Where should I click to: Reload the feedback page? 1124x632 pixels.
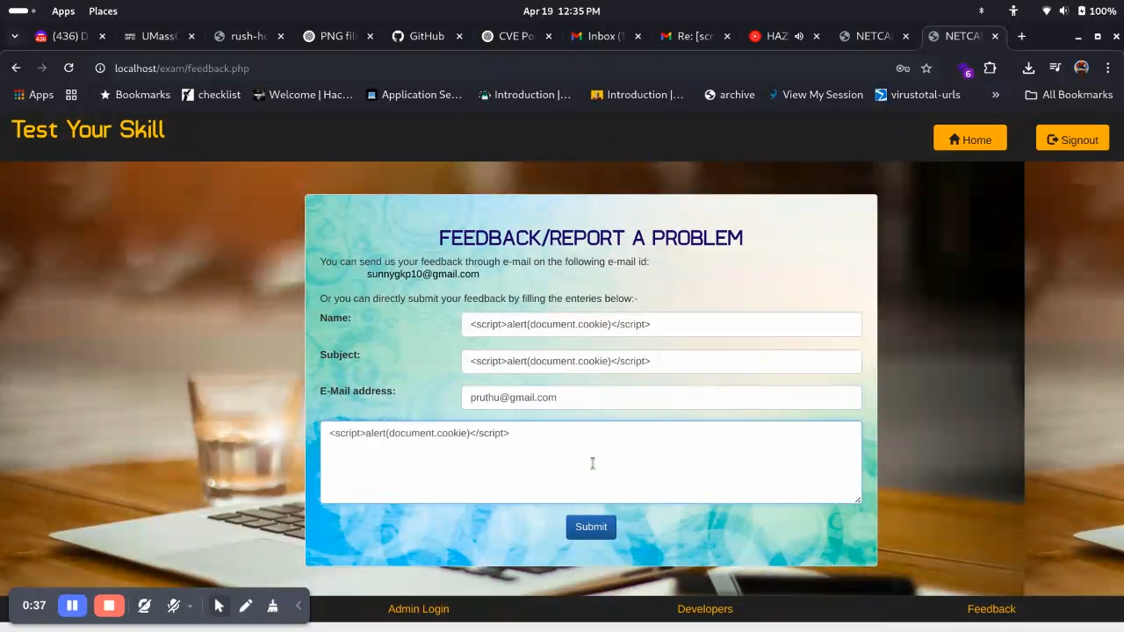68,68
